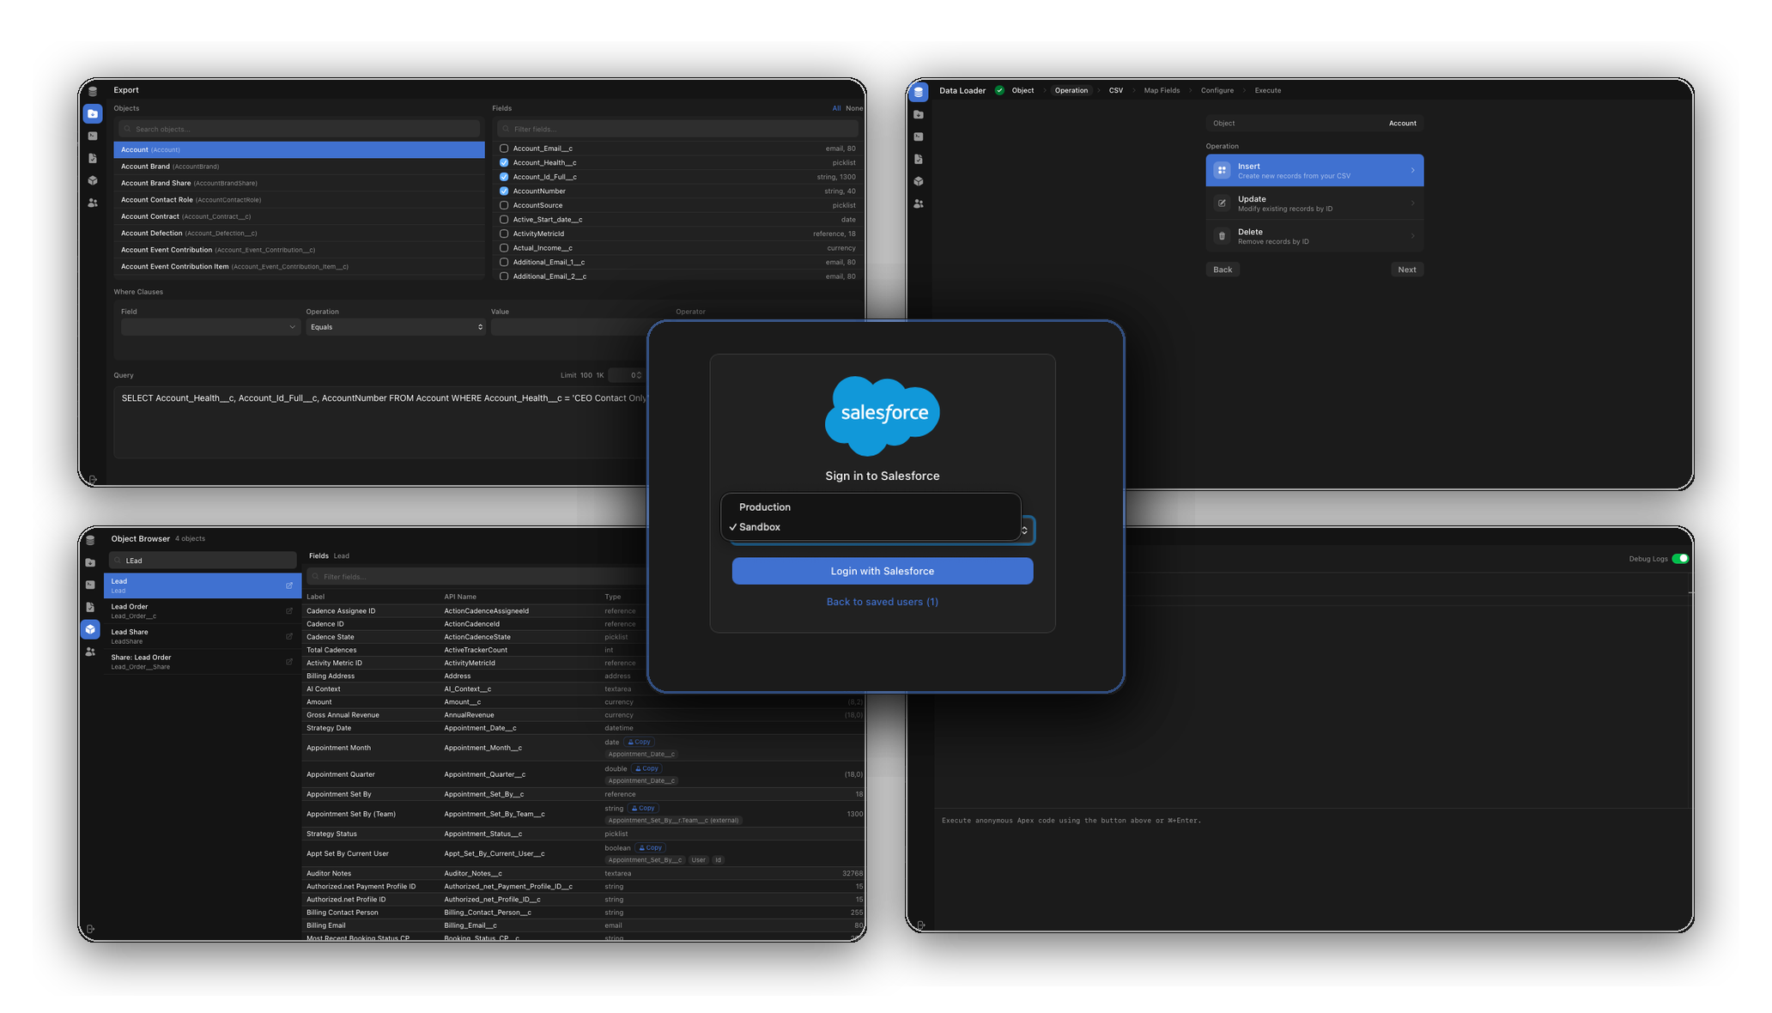Expand the Delete operation chevron

[x=1412, y=236]
